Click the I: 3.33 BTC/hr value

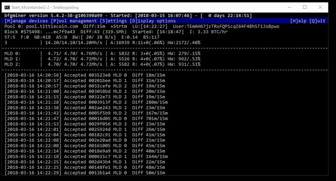[208, 32]
